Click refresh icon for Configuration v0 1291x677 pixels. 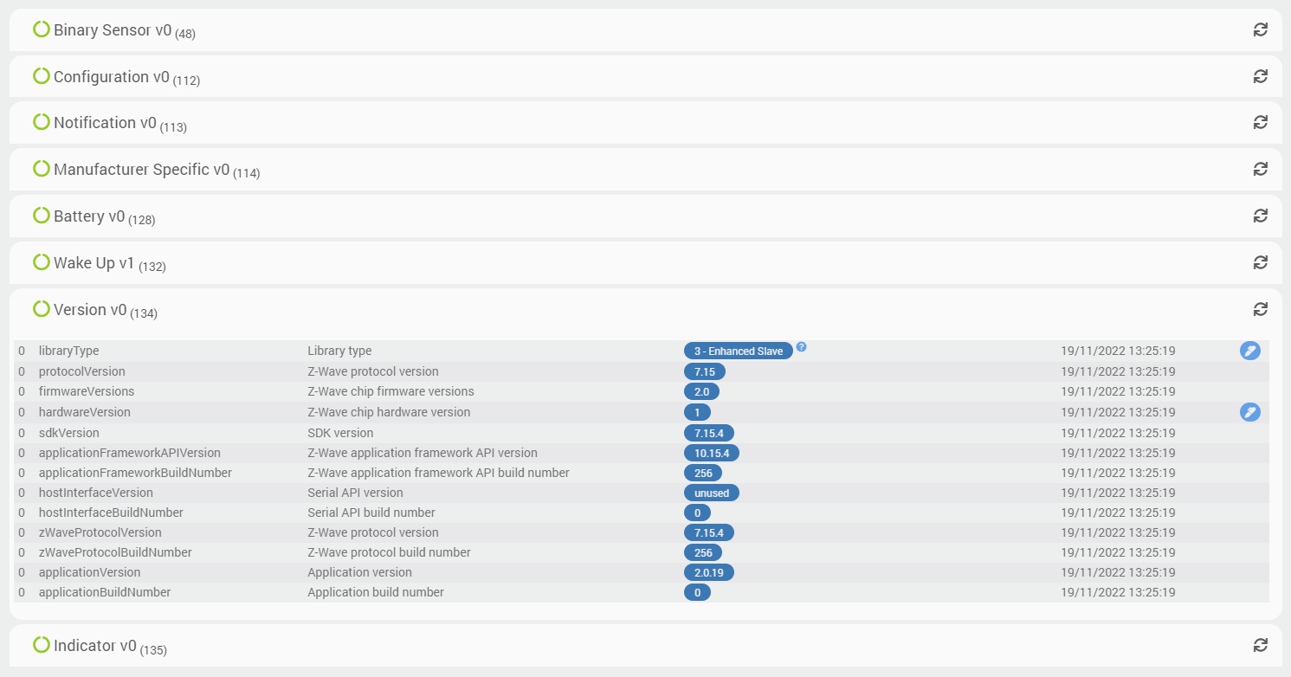[1260, 76]
